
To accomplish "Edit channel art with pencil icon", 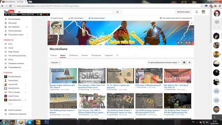I will click(x=192, y=23).
